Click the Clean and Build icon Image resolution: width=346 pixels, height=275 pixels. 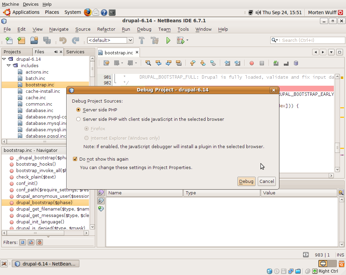pyautogui.click(x=154, y=40)
